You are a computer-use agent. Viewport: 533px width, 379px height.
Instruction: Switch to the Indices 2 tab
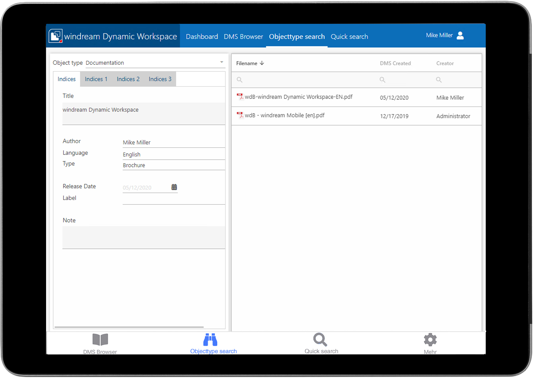(x=128, y=79)
